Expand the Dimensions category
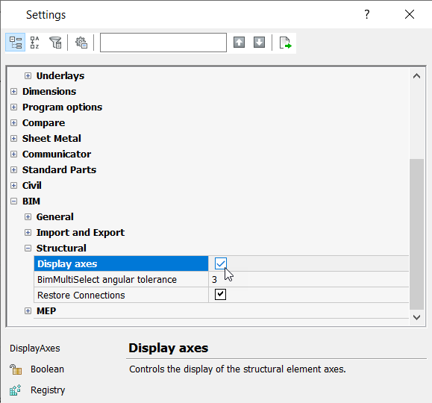 pyautogui.click(x=13, y=91)
